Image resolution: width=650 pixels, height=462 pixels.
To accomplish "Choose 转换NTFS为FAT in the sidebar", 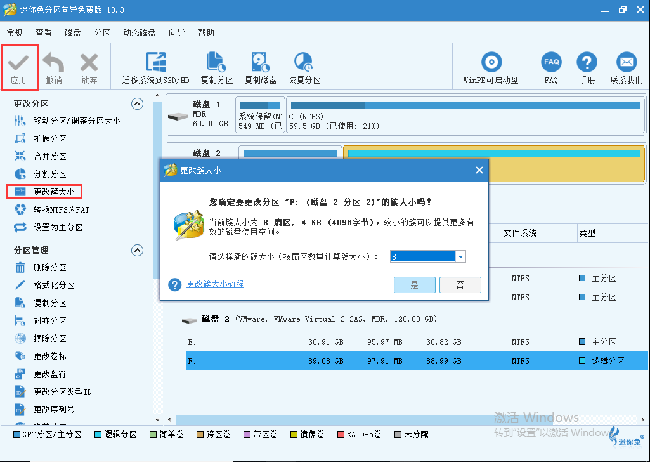I will pyautogui.click(x=51, y=209).
